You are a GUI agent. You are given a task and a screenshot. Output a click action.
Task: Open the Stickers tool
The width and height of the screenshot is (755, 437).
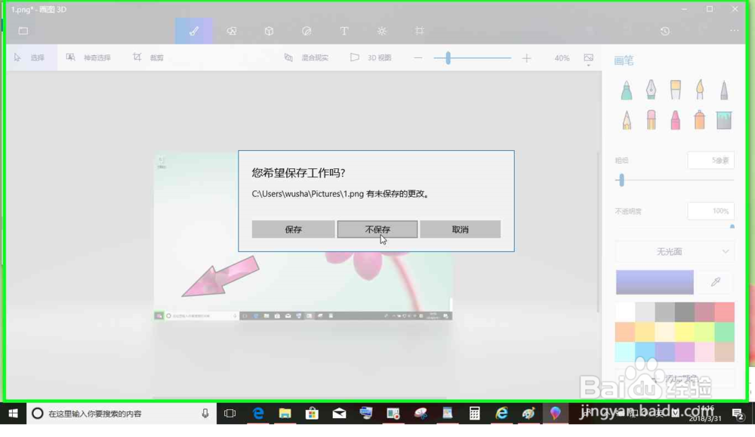(x=307, y=31)
